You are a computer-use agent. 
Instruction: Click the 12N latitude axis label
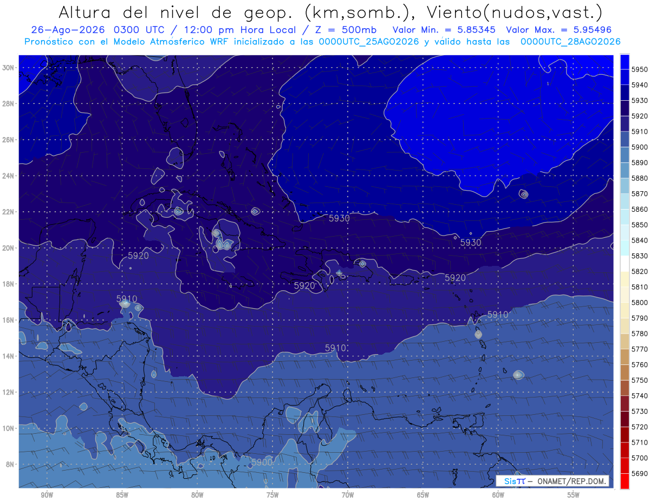click(8, 392)
